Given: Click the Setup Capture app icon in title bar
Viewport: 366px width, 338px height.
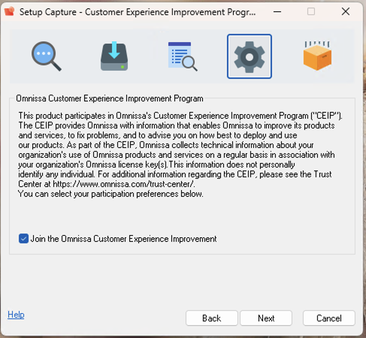Looking at the screenshot, I should (9, 12).
